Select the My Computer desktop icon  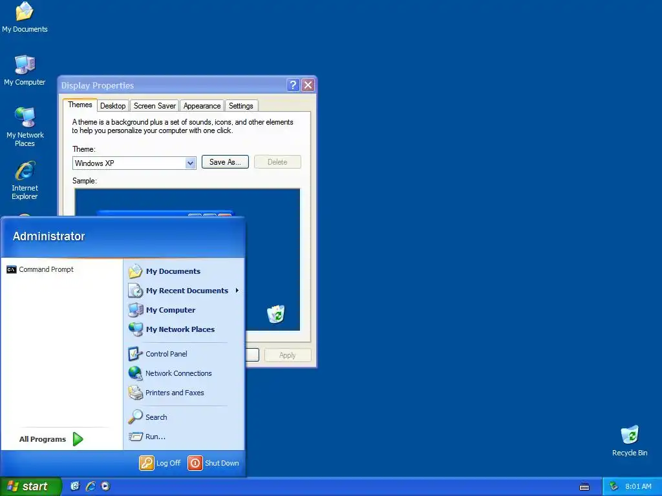(25, 70)
